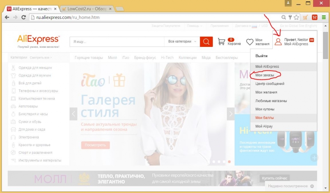Open Доставка в / USD selector
The height and width of the screenshot is (193, 330).
click(x=251, y=26)
